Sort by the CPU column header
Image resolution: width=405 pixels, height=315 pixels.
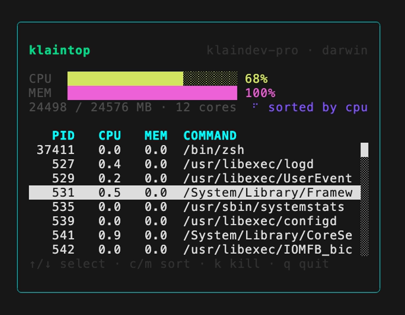110,136
